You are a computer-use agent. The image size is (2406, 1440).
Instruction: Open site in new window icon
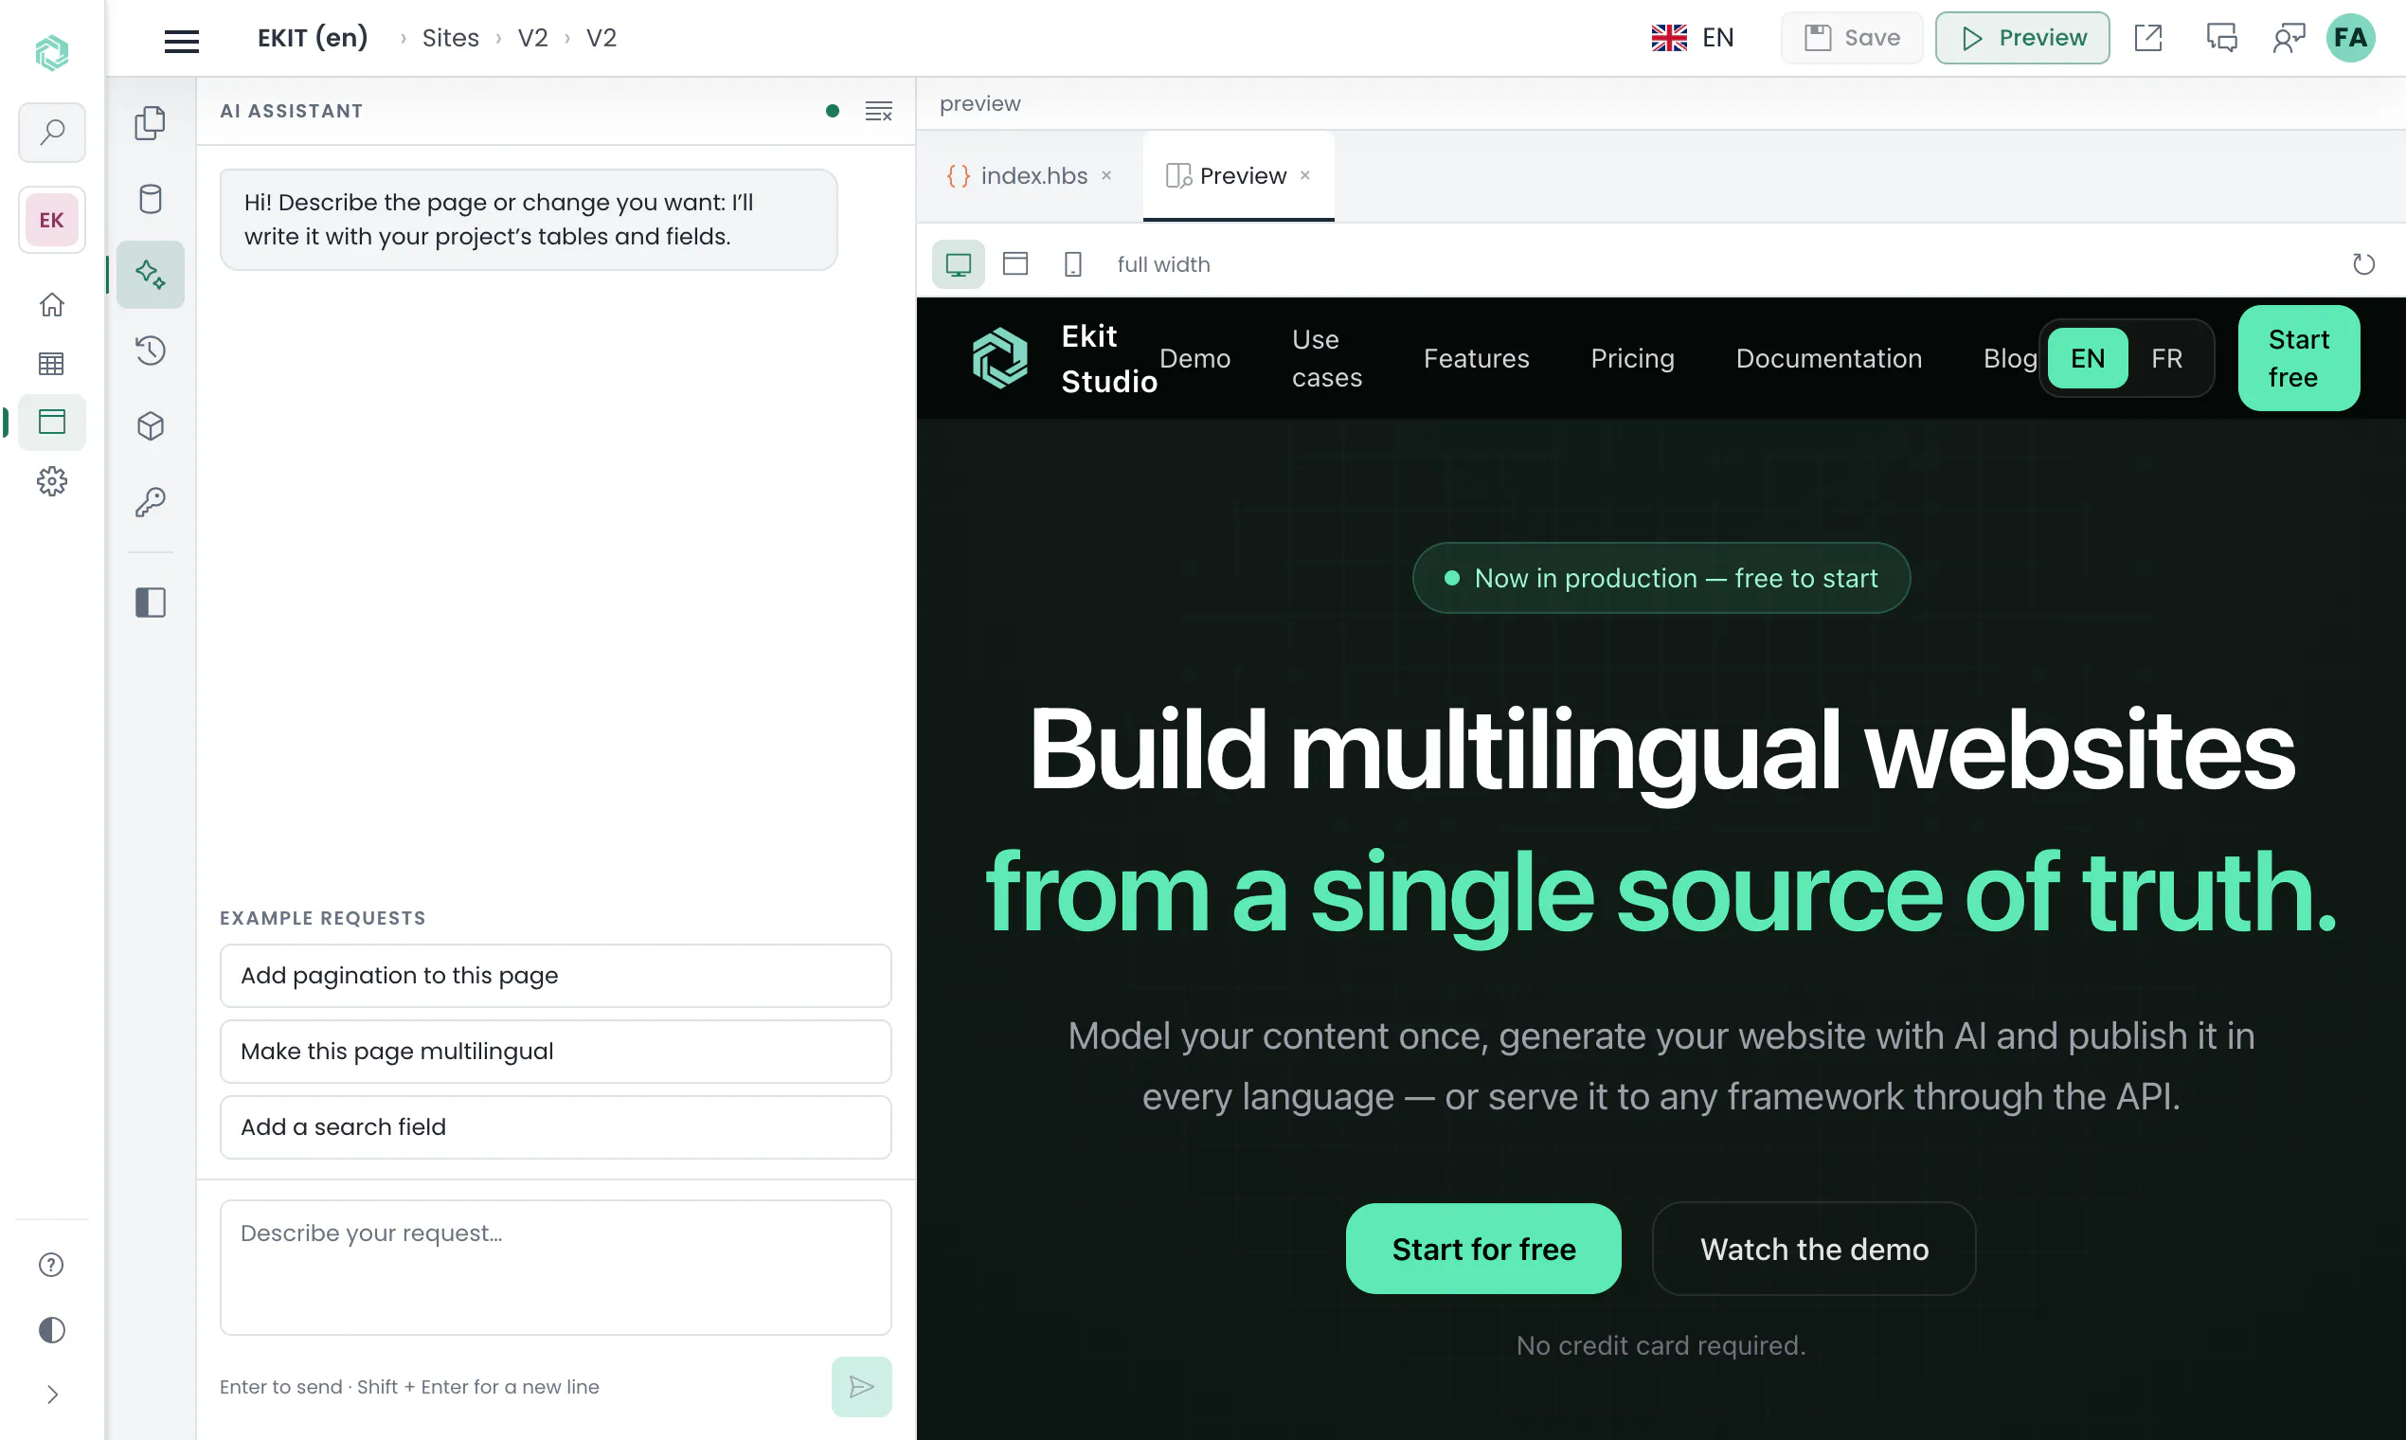click(2148, 38)
